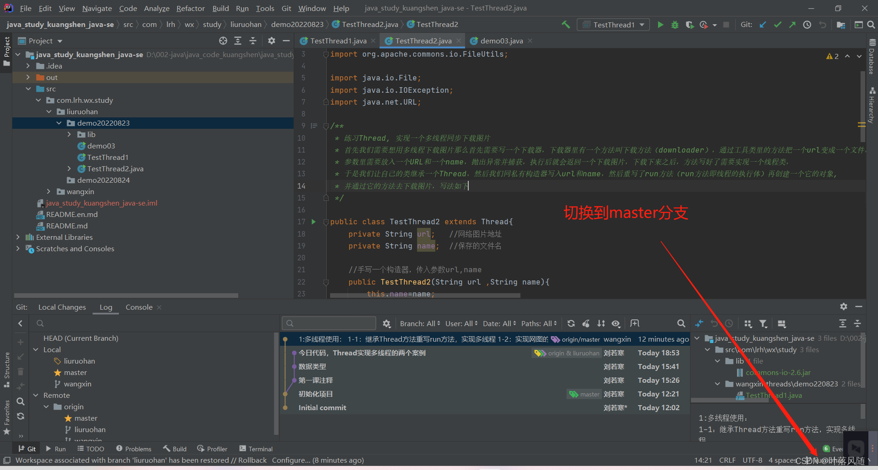Open the Terminal tool window

(x=256, y=449)
